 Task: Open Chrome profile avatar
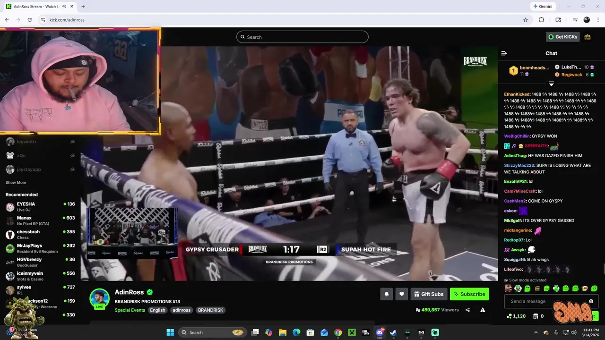pos(587,20)
